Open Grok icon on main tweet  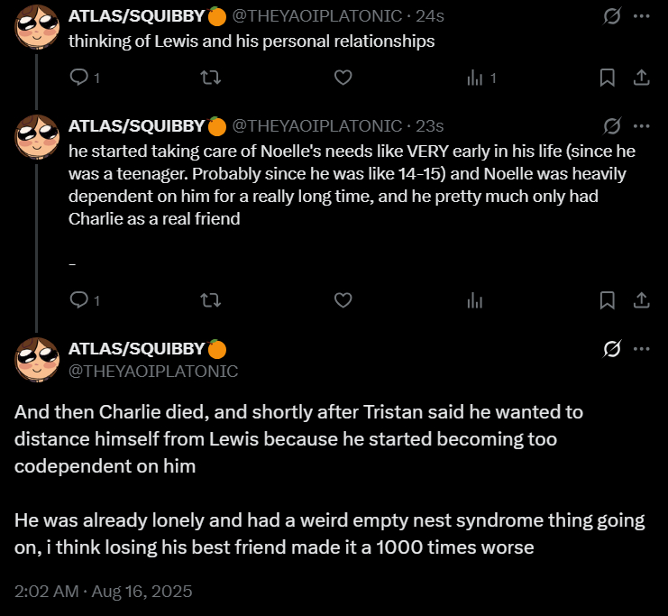tap(611, 349)
